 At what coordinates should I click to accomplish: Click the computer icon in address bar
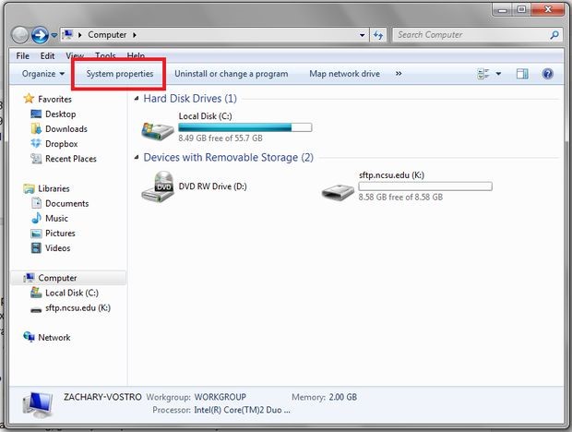pos(67,35)
